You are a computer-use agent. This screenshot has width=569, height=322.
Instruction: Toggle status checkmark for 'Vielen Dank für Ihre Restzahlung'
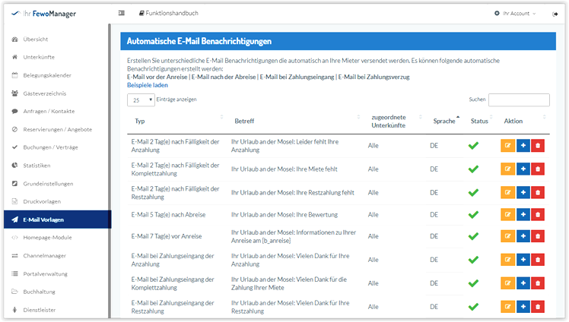473,307
